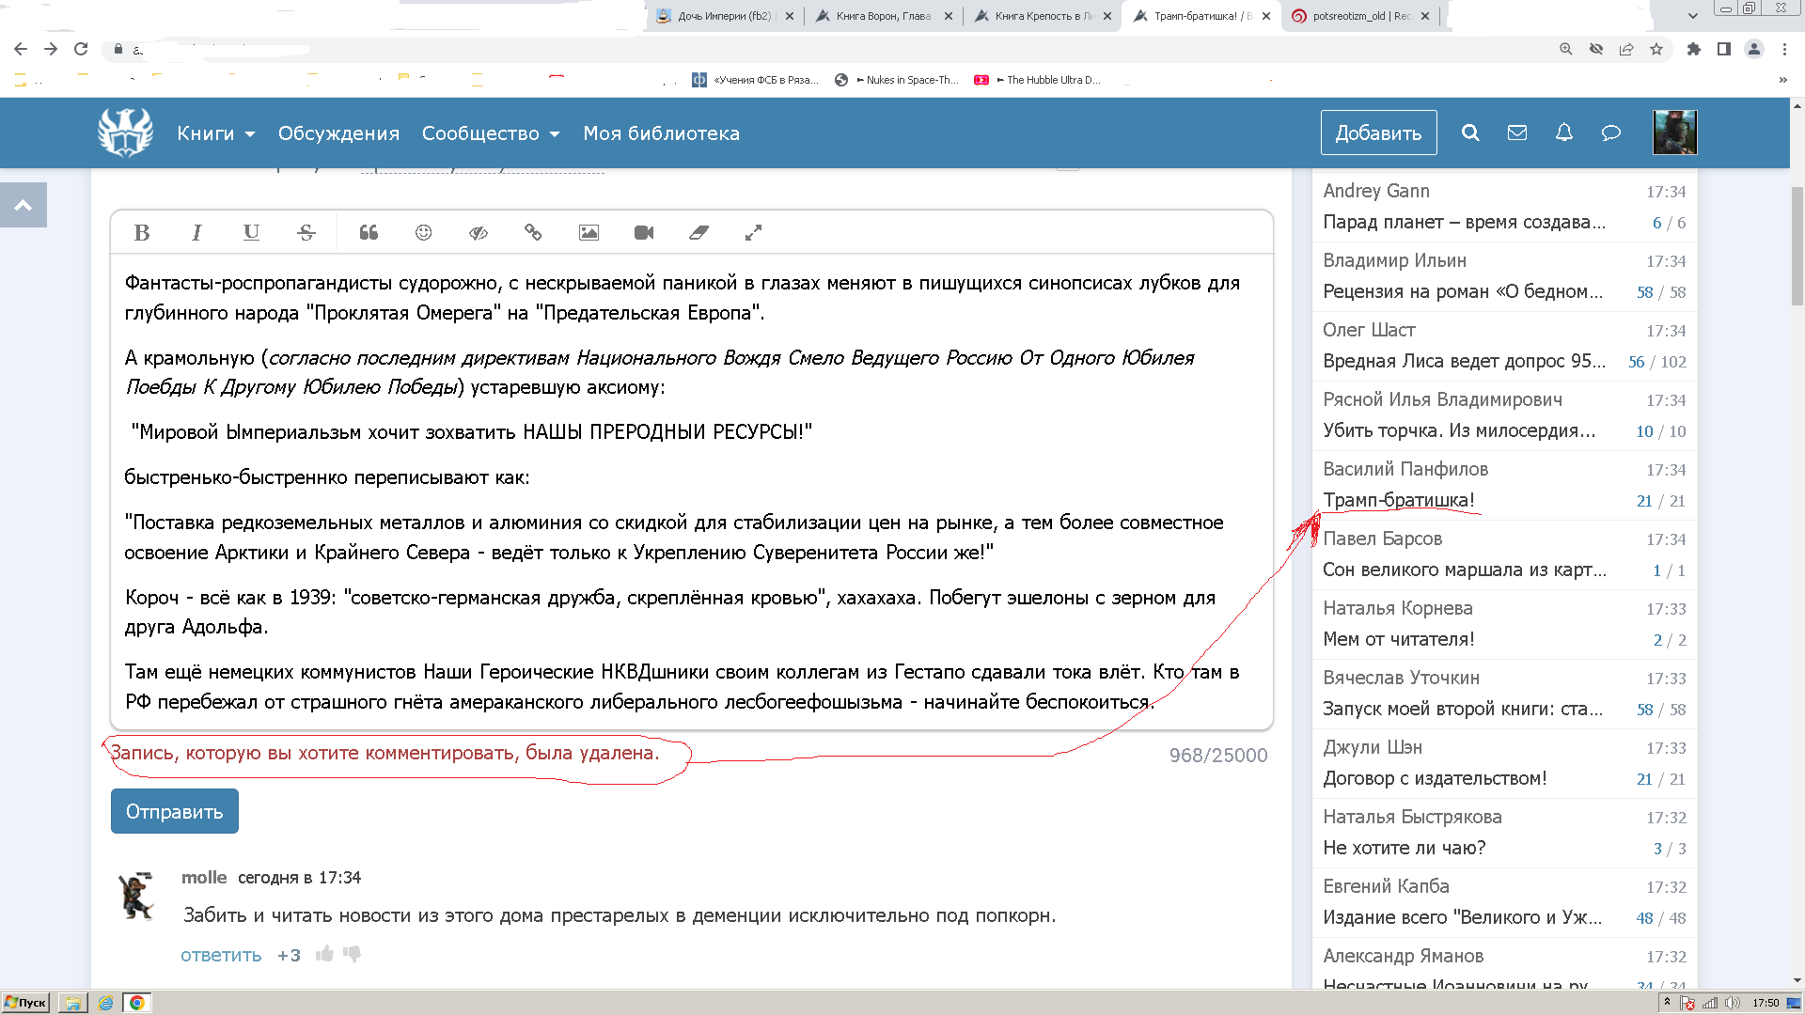Toggle strikethrough text formatting
The width and height of the screenshot is (1805, 1015).
306,232
